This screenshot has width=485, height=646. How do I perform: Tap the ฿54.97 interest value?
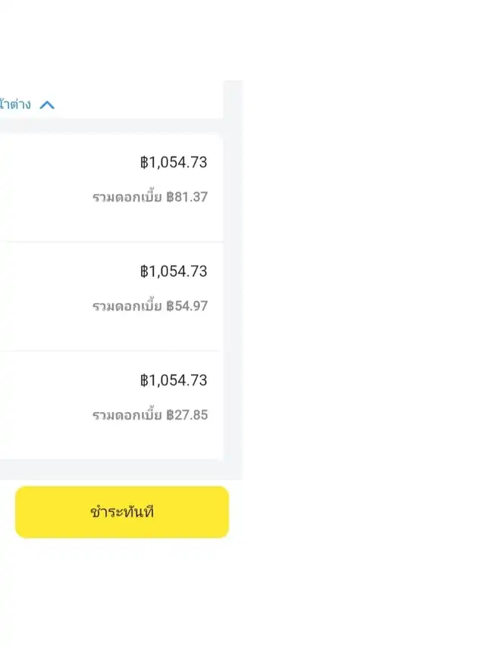[x=187, y=306]
